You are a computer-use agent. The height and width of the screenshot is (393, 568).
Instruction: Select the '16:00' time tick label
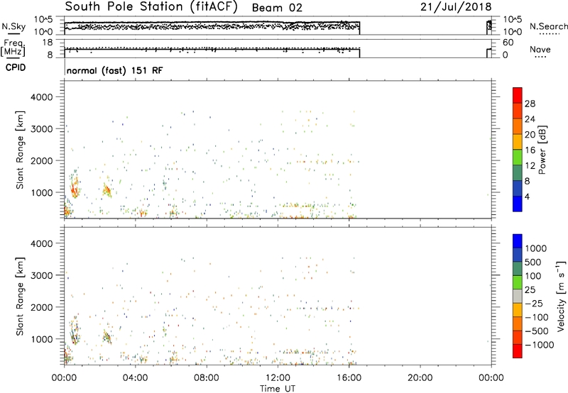pyautogui.click(x=349, y=378)
